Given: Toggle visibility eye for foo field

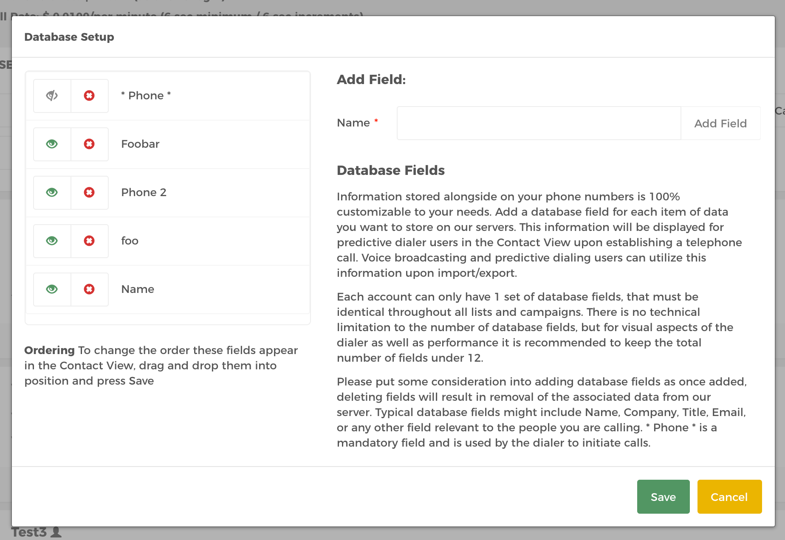Looking at the screenshot, I should (x=52, y=241).
